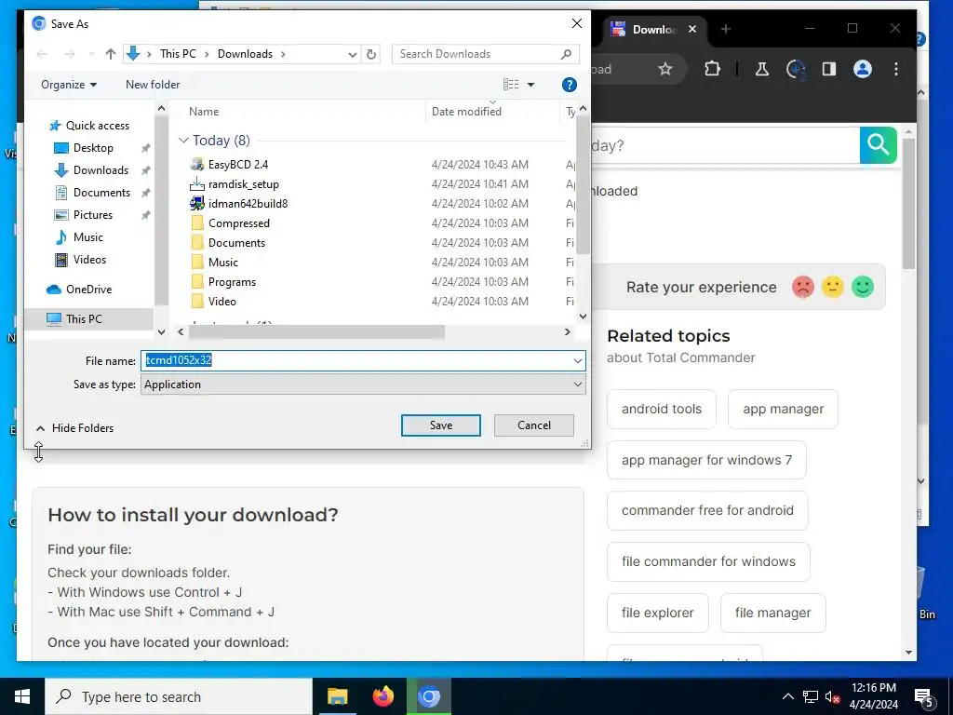This screenshot has height=715, width=953.
Task: Open a new Chrome tab
Action: click(x=726, y=29)
